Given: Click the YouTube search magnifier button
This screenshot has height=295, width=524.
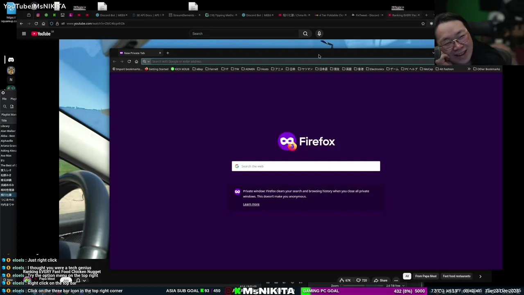Looking at the screenshot, I should click(305, 34).
